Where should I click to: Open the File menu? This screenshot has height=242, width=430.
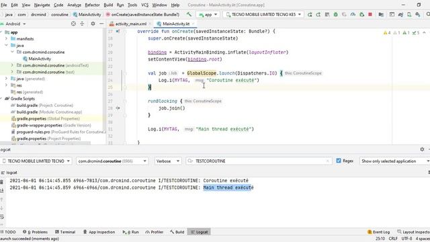click(3, 5)
